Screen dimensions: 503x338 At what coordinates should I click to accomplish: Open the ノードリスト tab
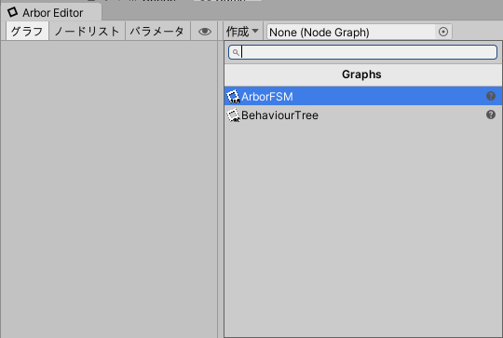(x=87, y=32)
